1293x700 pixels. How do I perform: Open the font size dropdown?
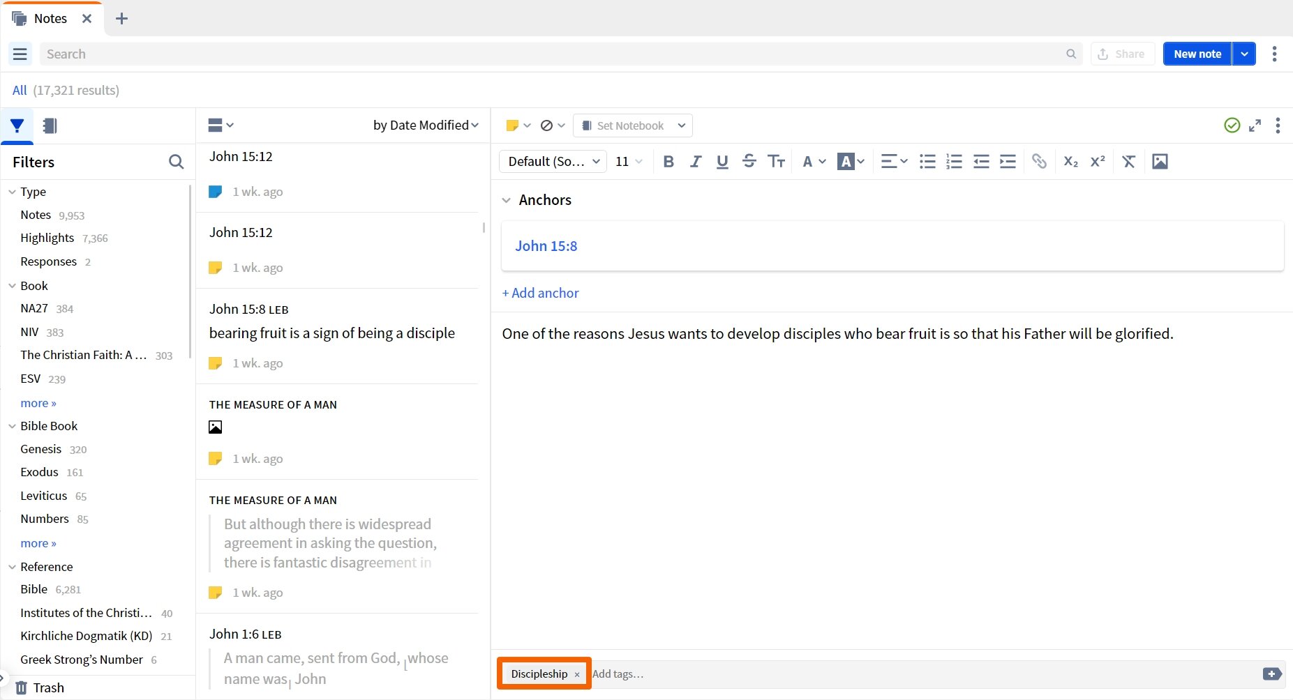pyautogui.click(x=629, y=161)
